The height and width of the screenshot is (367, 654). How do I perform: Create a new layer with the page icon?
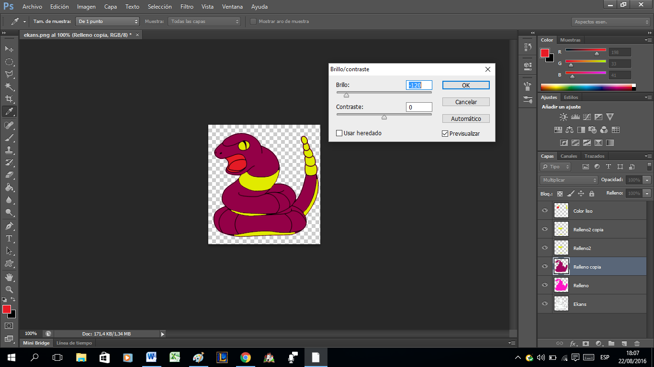click(624, 343)
